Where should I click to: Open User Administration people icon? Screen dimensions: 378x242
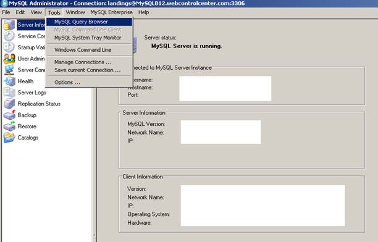9,59
